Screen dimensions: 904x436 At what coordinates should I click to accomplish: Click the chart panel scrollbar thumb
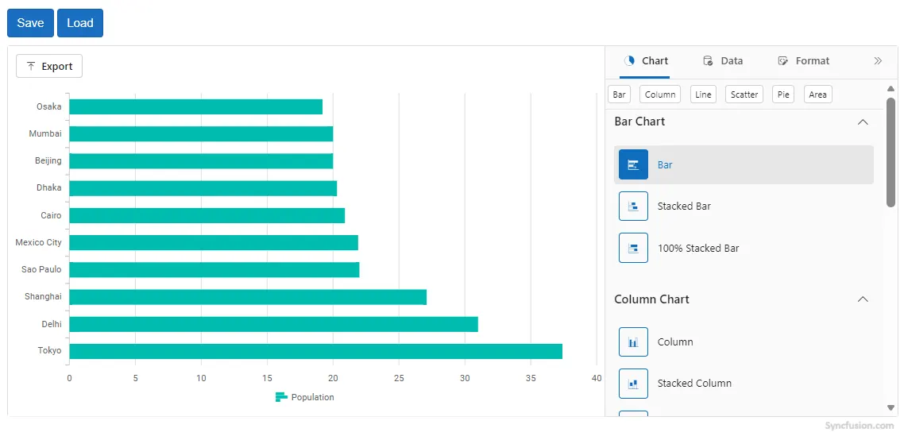pyautogui.click(x=890, y=152)
